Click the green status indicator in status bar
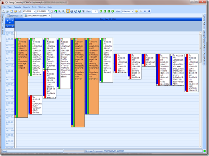The height and width of the screenshot is (156, 209). click(x=205, y=151)
